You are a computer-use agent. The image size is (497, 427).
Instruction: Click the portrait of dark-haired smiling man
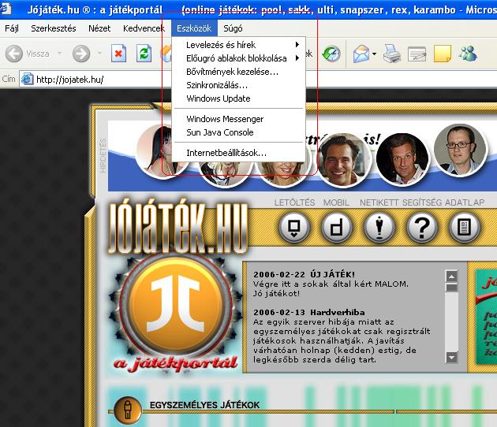(345, 160)
